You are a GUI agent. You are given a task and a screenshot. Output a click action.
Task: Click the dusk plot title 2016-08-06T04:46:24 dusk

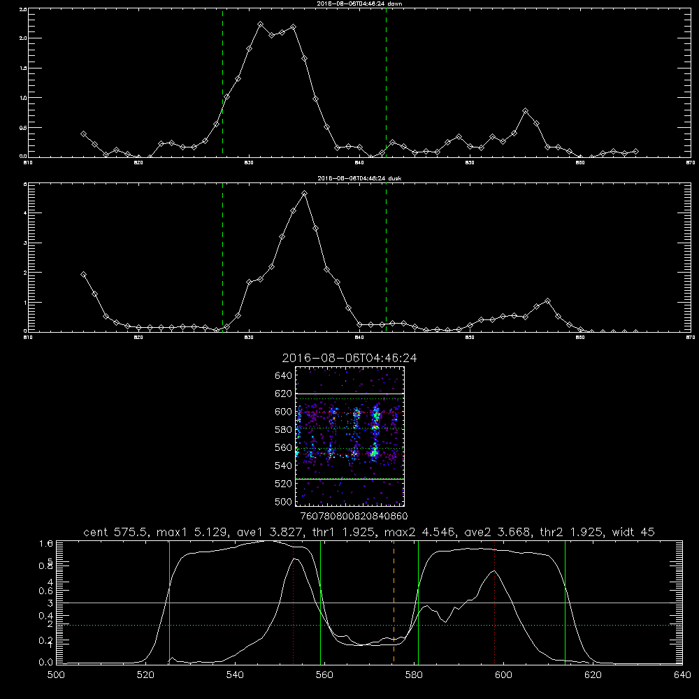[x=359, y=178]
